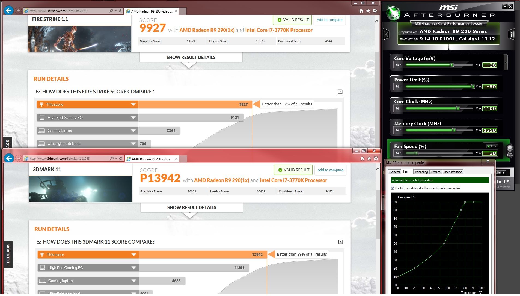Viewport: 520px width, 296px height.
Task: Expand 'This score' dropdown at 13942
Action: (x=134, y=255)
